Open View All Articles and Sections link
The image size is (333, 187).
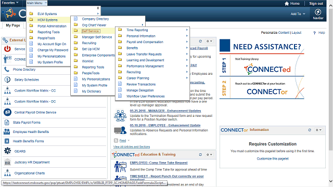tap(132, 146)
